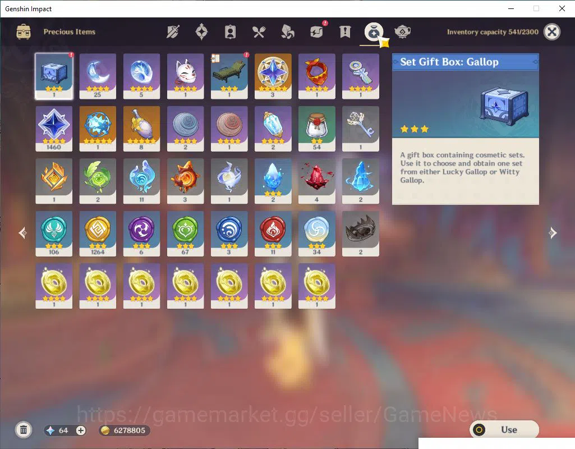Close the inventory with the X button
This screenshot has width=575, height=449.
click(551, 32)
